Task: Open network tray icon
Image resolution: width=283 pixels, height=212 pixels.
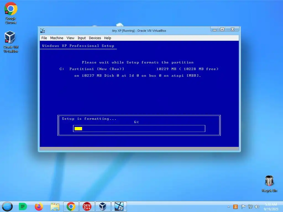Action: [x=250, y=207]
